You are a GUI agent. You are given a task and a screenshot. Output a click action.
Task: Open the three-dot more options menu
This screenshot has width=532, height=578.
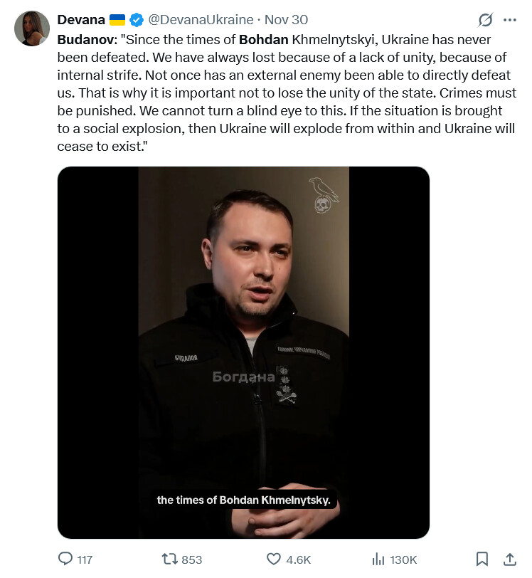(509, 20)
